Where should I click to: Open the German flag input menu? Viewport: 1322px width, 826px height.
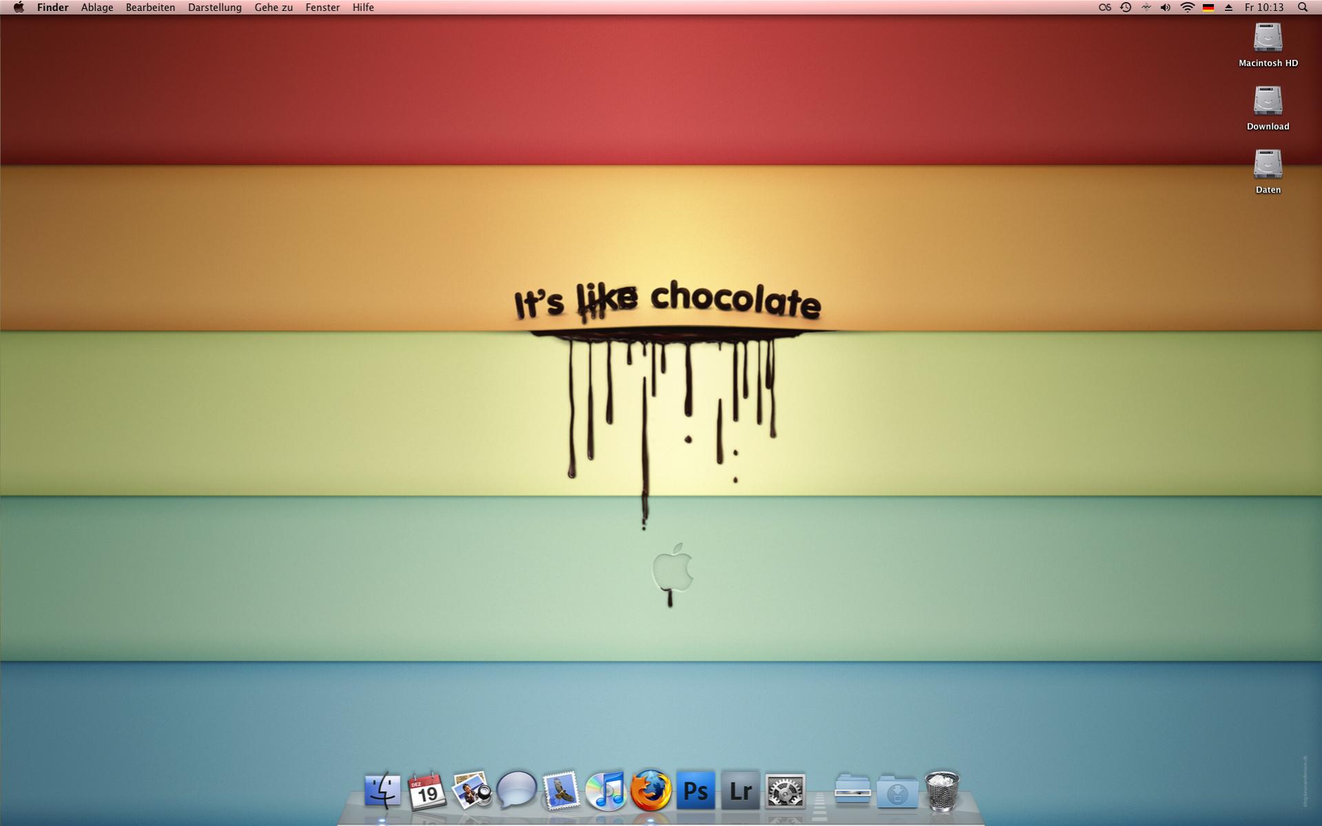[x=1208, y=8]
